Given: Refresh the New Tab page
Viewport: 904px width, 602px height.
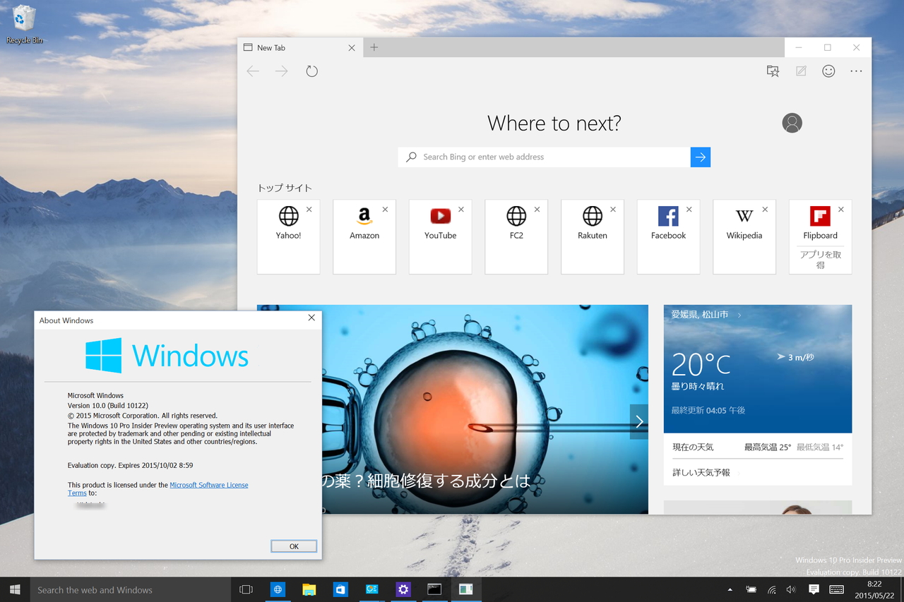Looking at the screenshot, I should (x=311, y=71).
